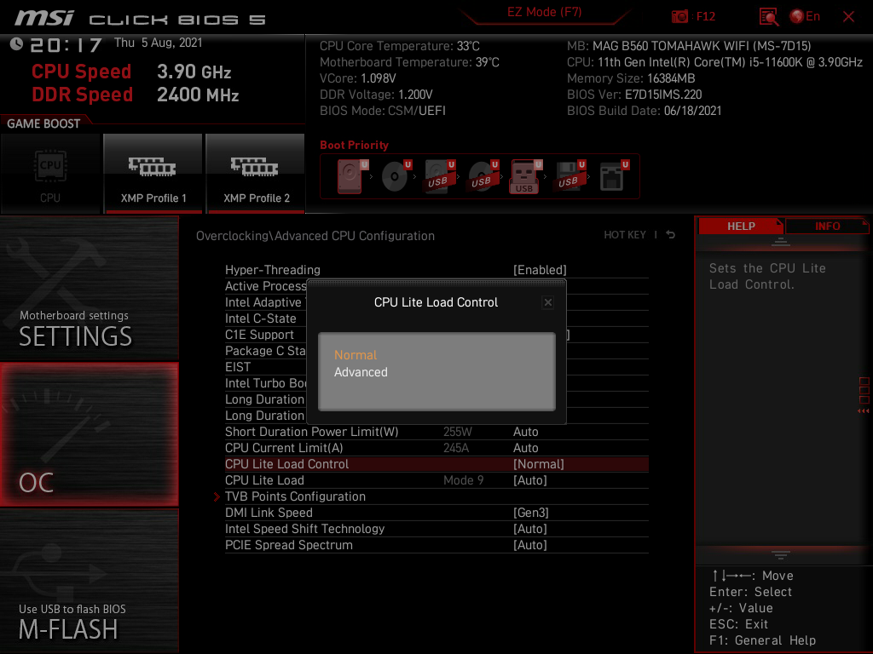
Task: Click the clock icon beside the time
Action: tap(16, 44)
